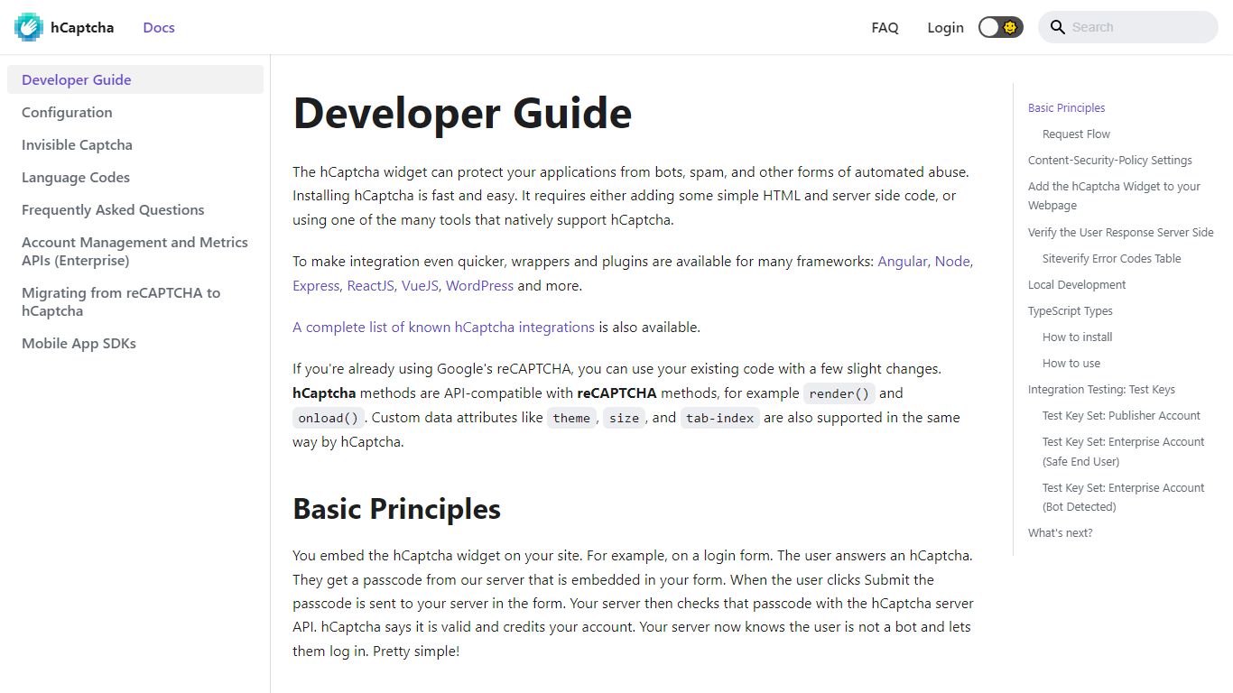Click the search magnifier icon
The height and width of the screenshot is (693, 1233).
[x=1058, y=27]
